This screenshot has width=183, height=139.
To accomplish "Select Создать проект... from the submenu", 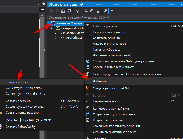I will [x=18, y=82].
